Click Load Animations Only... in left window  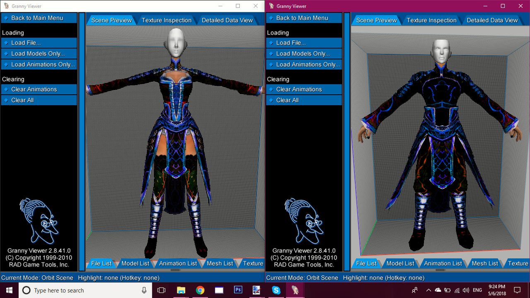[39, 64]
